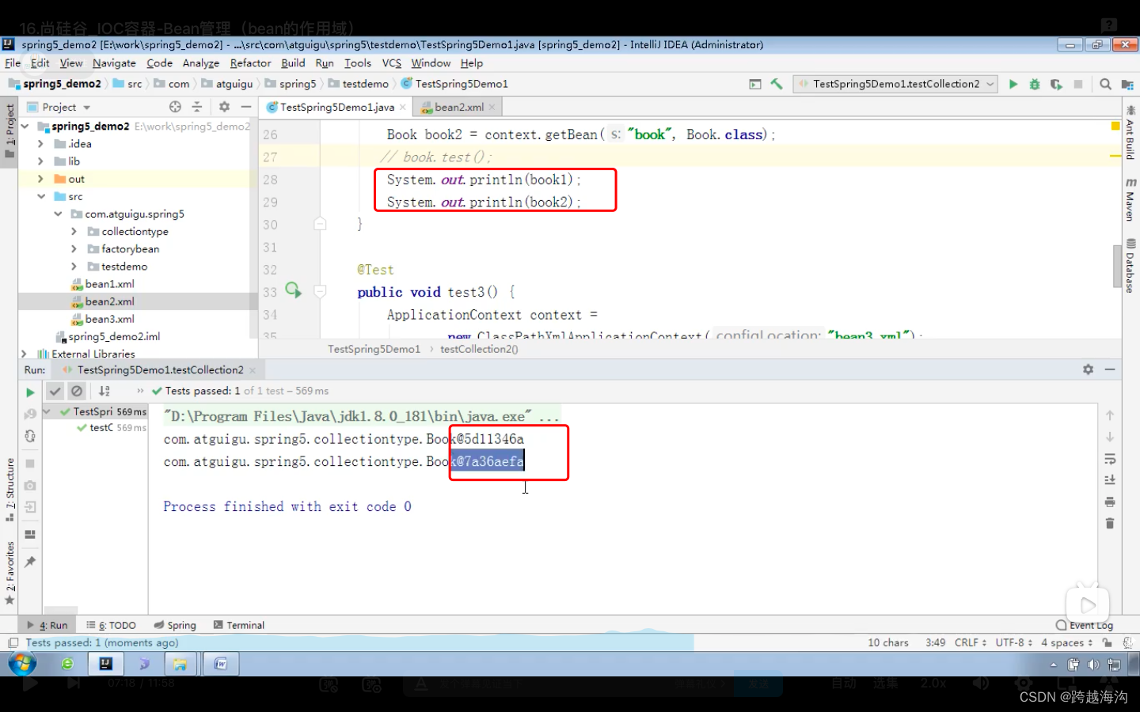Viewport: 1140px width, 712px height.
Task: Clear console with trash icon
Action: coord(1110,523)
